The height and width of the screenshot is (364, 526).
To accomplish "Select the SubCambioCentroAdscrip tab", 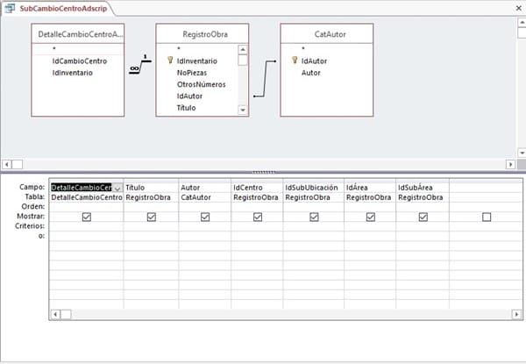I will pyautogui.click(x=63, y=9).
